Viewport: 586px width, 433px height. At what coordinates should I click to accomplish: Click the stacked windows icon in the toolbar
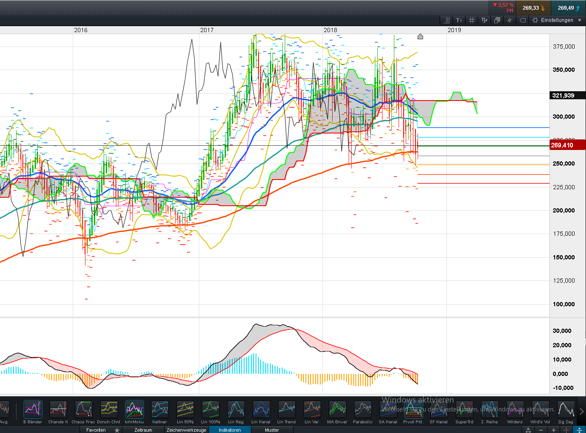[x=497, y=20]
